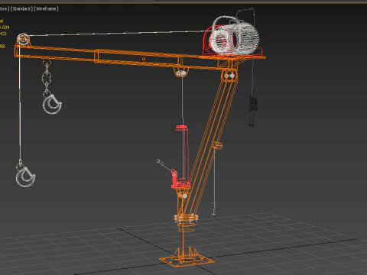Open the Wireframe shading label menu
Viewport: 367px width, 275px height.
(46, 8)
